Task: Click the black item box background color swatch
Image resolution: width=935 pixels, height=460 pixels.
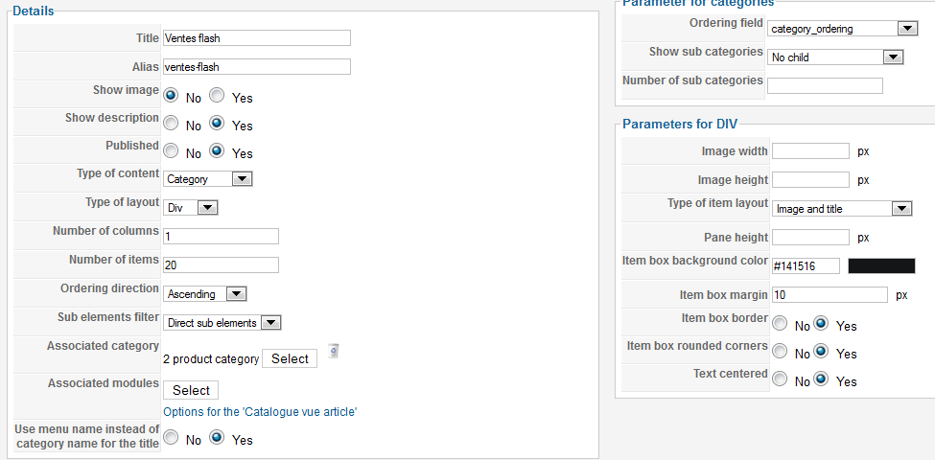Action: coord(881,265)
